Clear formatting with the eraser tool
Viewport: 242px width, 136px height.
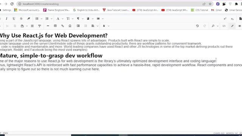click(29, 19)
